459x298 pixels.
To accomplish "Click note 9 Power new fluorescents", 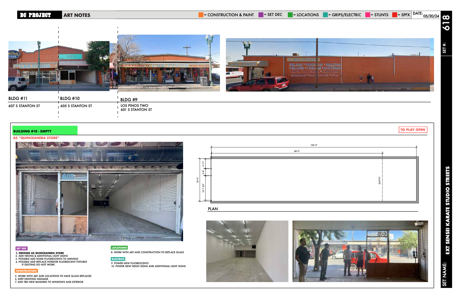I will coord(130,263).
